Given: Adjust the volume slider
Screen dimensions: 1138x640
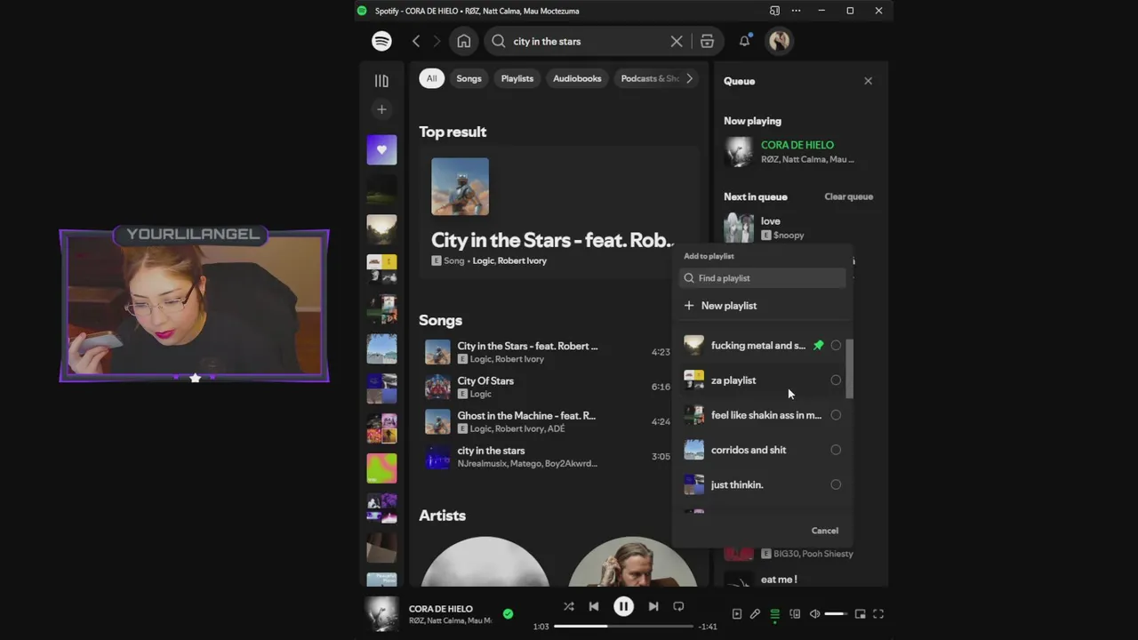Looking at the screenshot, I should (836, 613).
